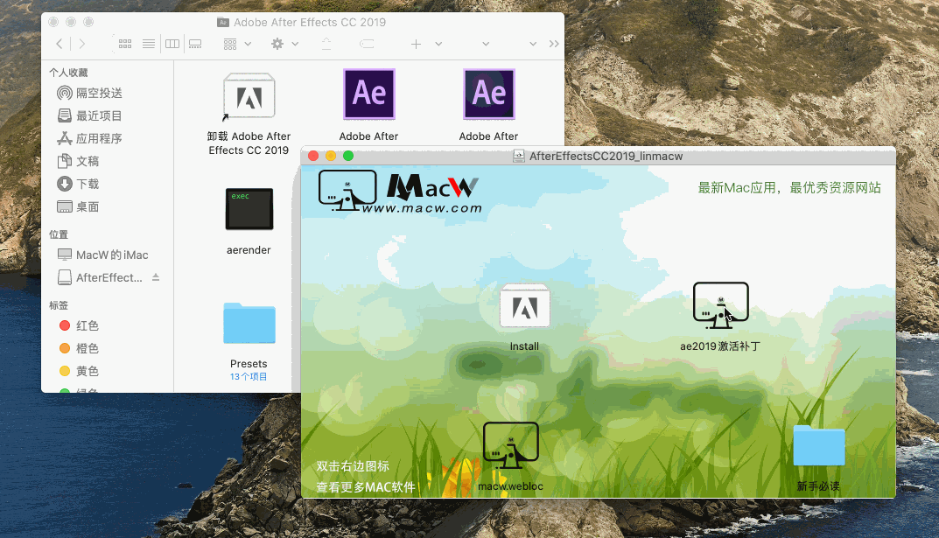This screenshot has width=939, height=538.
Task: Select the aerender executable icon
Action: tap(249, 209)
